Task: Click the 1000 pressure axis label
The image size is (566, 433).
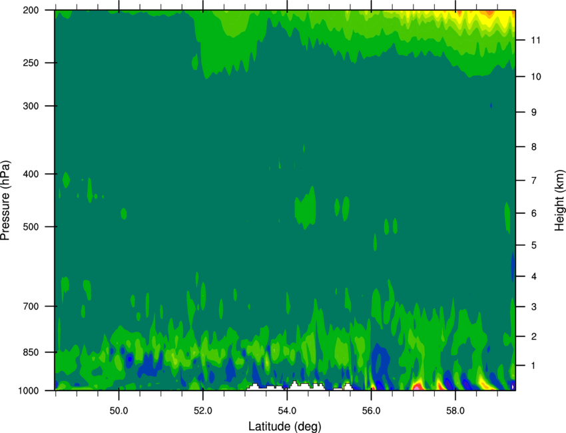Action: [28, 390]
